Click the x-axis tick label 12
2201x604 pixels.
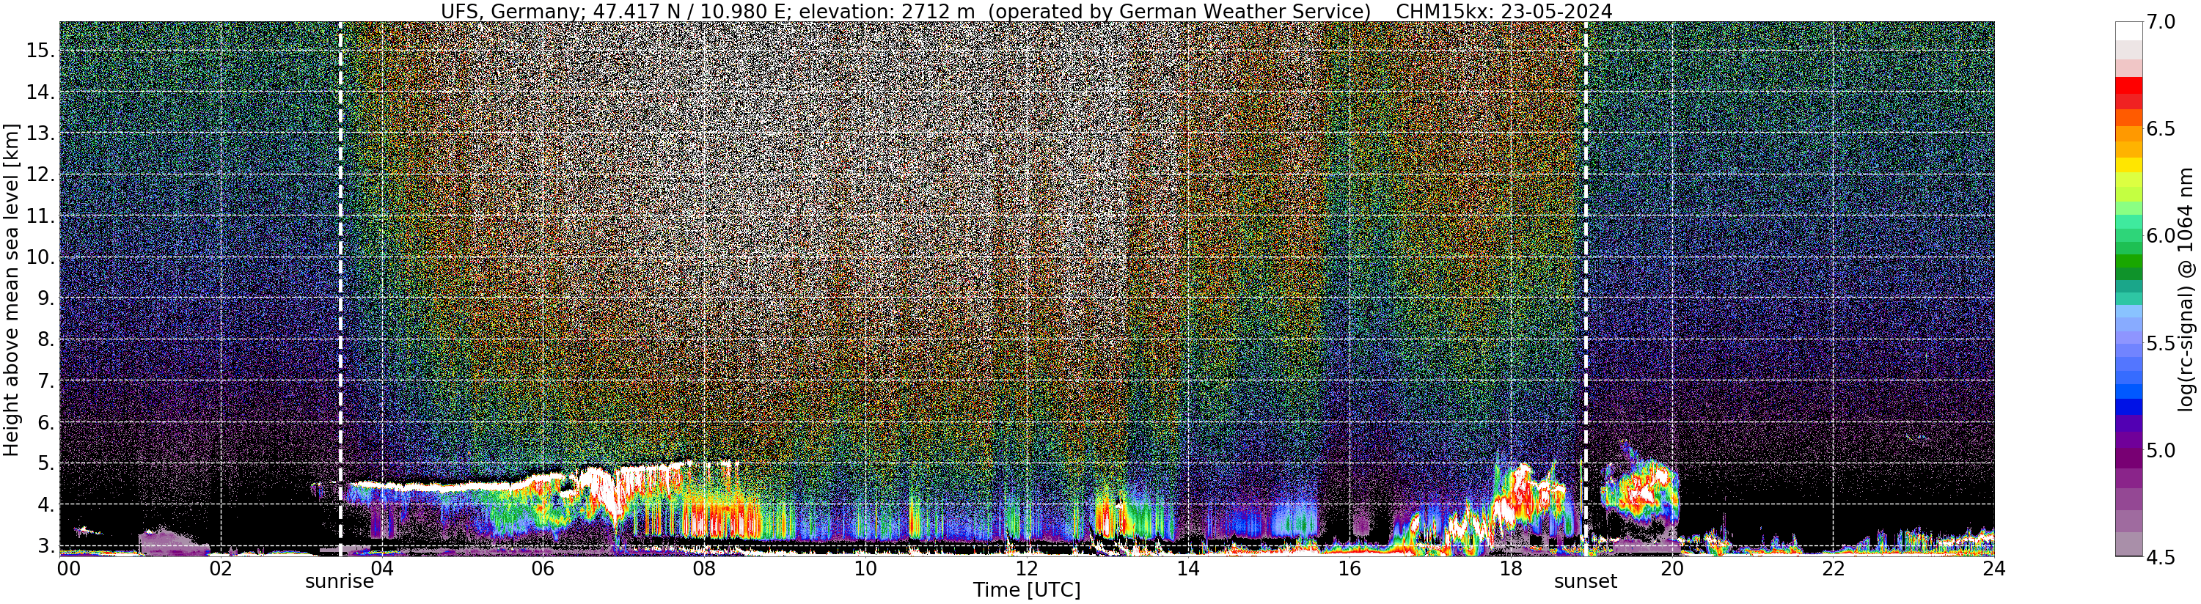(1026, 569)
